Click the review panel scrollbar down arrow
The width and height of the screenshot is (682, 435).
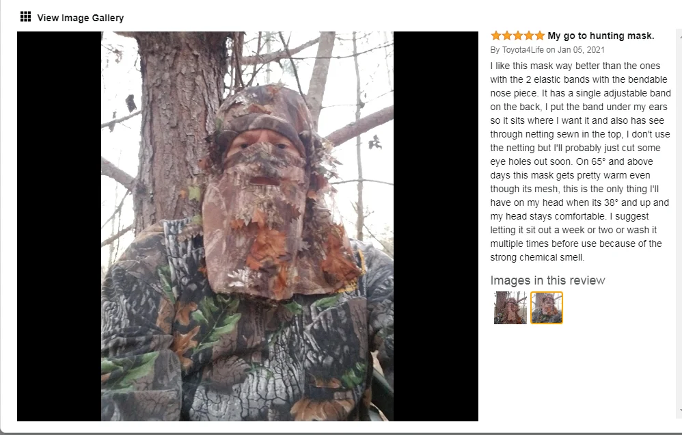coord(679,410)
